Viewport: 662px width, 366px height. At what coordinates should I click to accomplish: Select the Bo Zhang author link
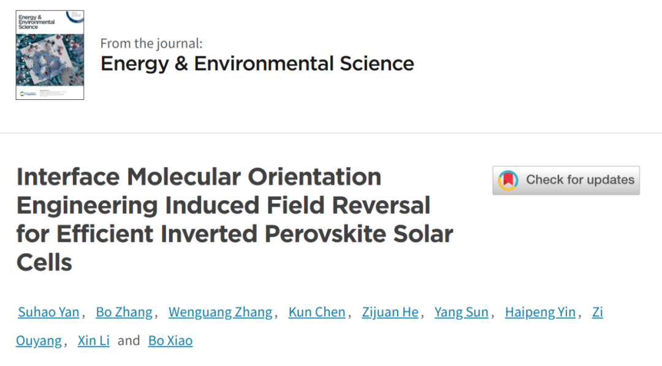[x=124, y=312]
